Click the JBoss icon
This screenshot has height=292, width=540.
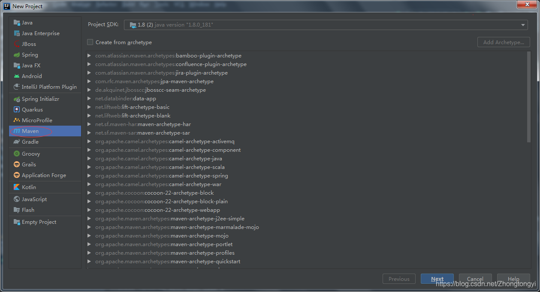17,44
